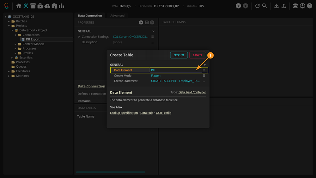
Task: Click the database stack icon in header
Action: point(295,6)
